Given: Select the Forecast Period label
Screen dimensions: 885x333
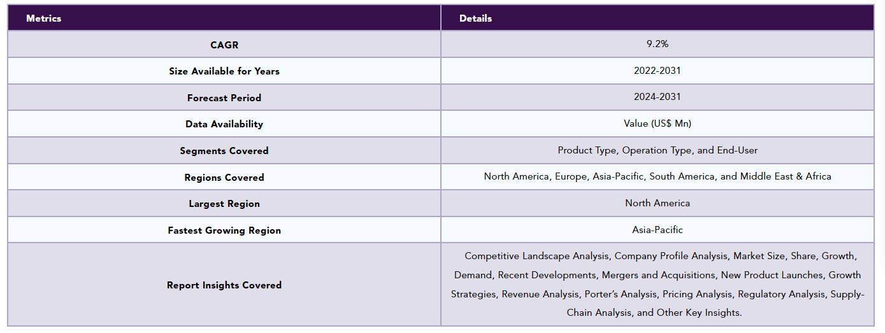Looking at the screenshot, I should click(224, 98).
